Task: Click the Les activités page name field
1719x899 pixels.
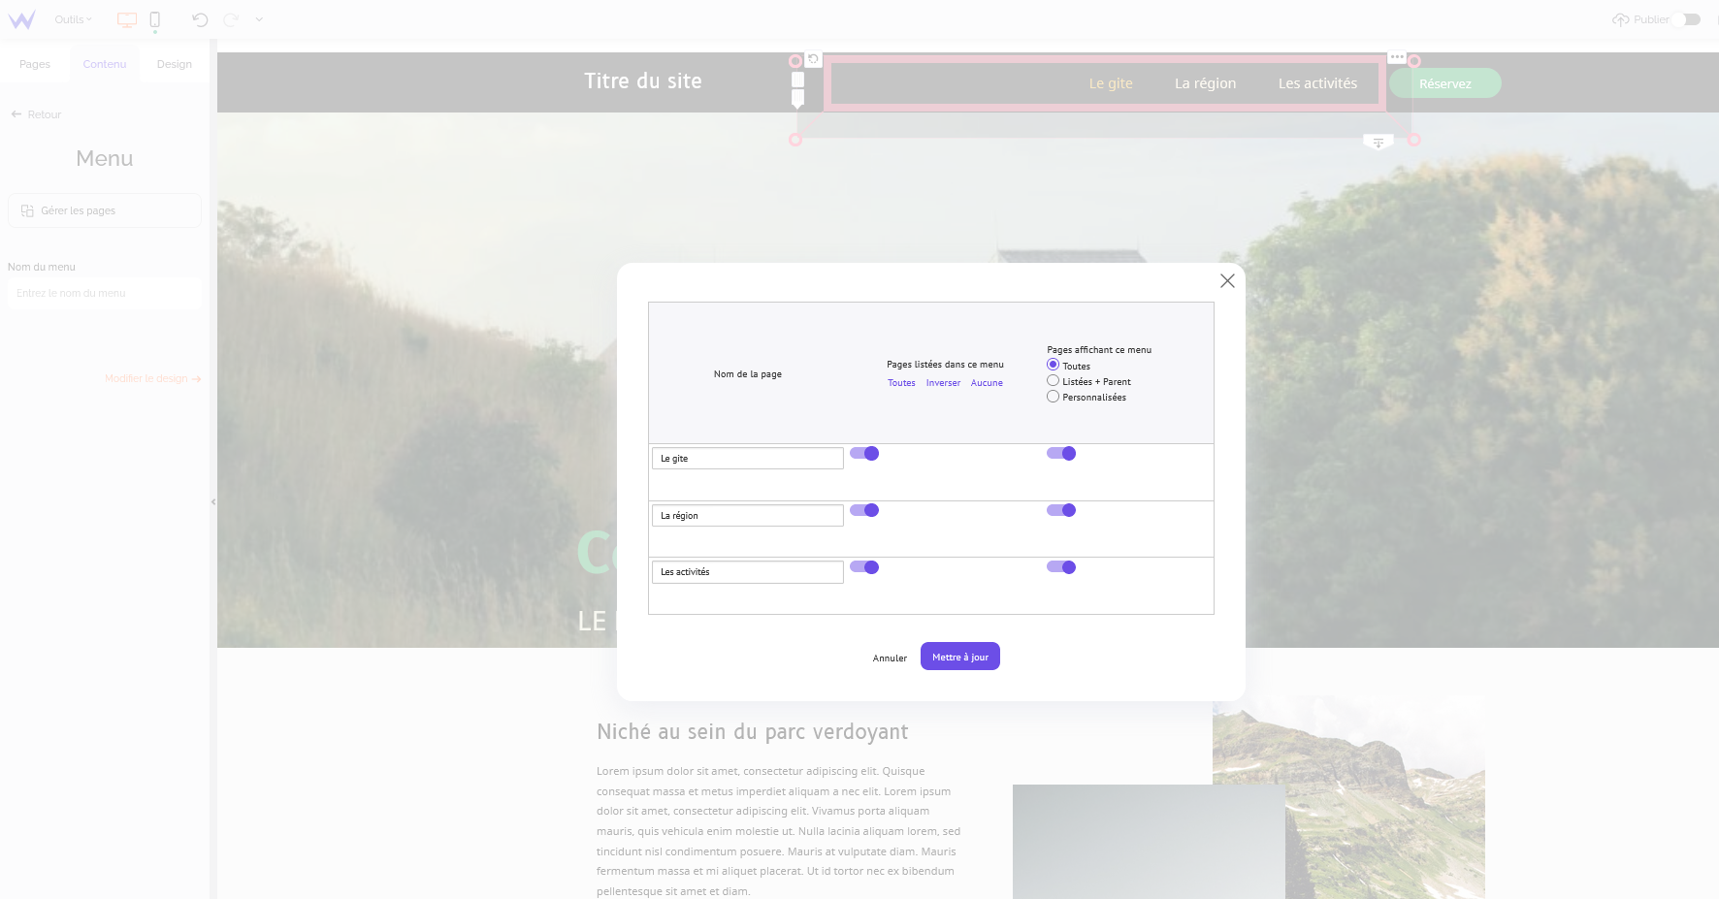Action: click(748, 572)
